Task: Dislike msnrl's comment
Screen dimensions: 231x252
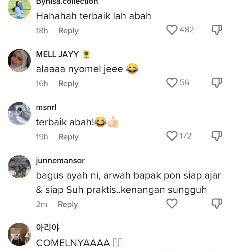Action: point(217,136)
